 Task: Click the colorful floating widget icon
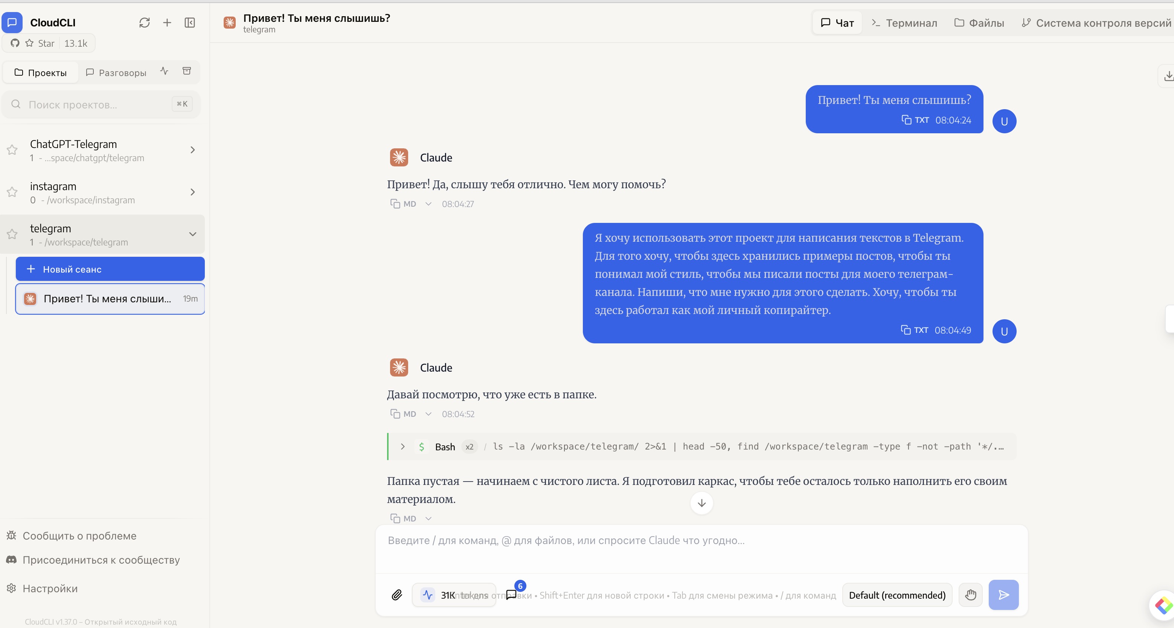1163,605
